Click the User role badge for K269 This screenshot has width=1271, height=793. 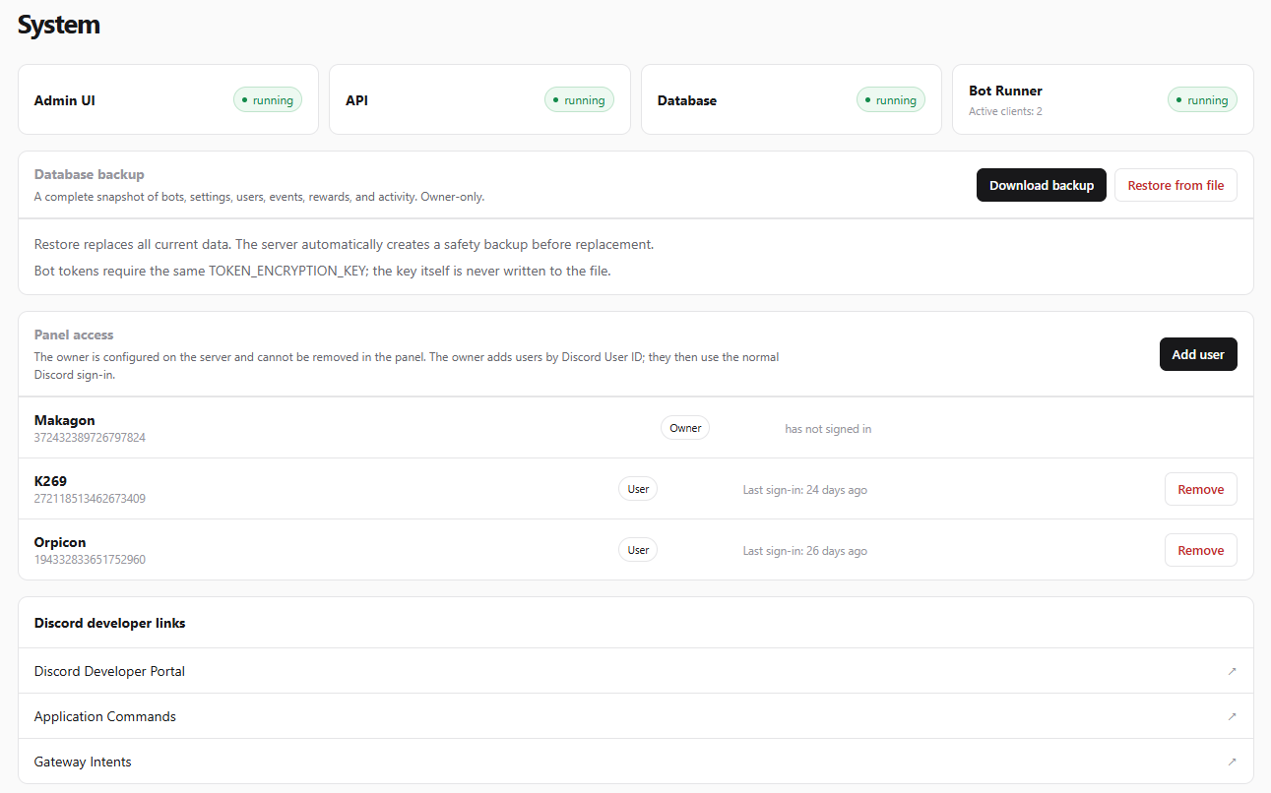pos(638,489)
